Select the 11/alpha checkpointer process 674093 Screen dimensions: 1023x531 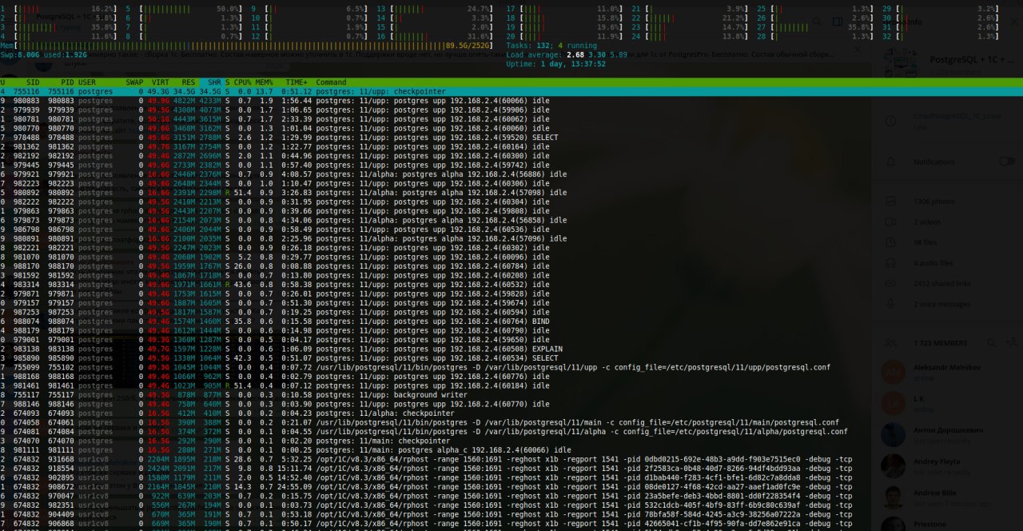511,413
